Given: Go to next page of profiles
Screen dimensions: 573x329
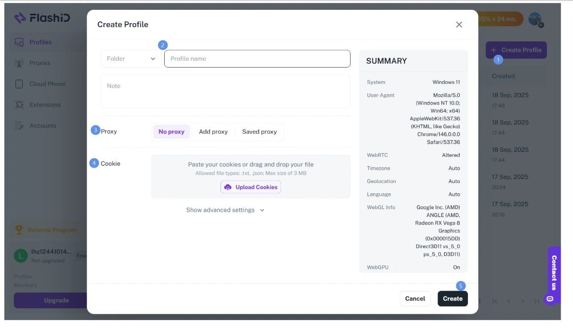Looking at the screenshot, I should point(523,301).
